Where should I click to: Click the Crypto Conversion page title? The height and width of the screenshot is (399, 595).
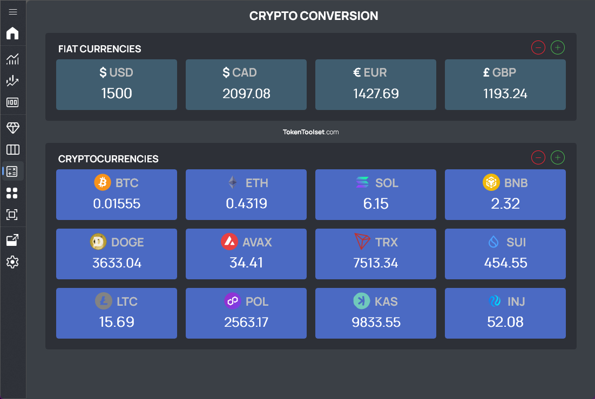point(314,16)
